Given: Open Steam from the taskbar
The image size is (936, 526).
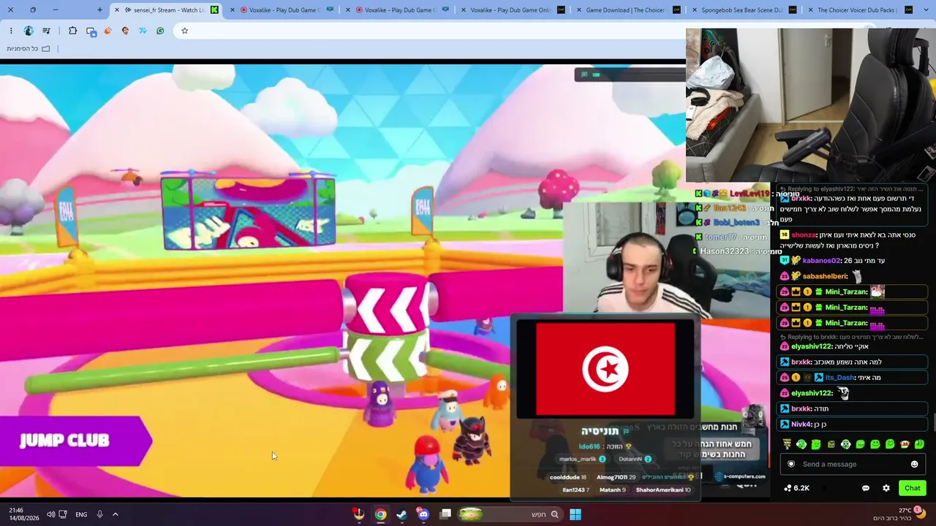Looking at the screenshot, I should pos(401,514).
